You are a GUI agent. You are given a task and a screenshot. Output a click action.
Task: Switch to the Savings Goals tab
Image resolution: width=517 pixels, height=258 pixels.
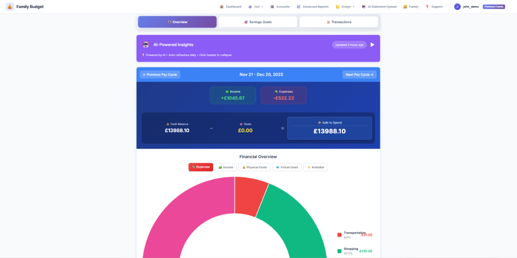[x=258, y=22]
